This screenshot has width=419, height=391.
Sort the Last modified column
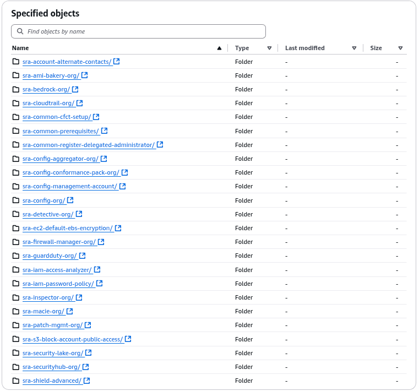coord(354,48)
